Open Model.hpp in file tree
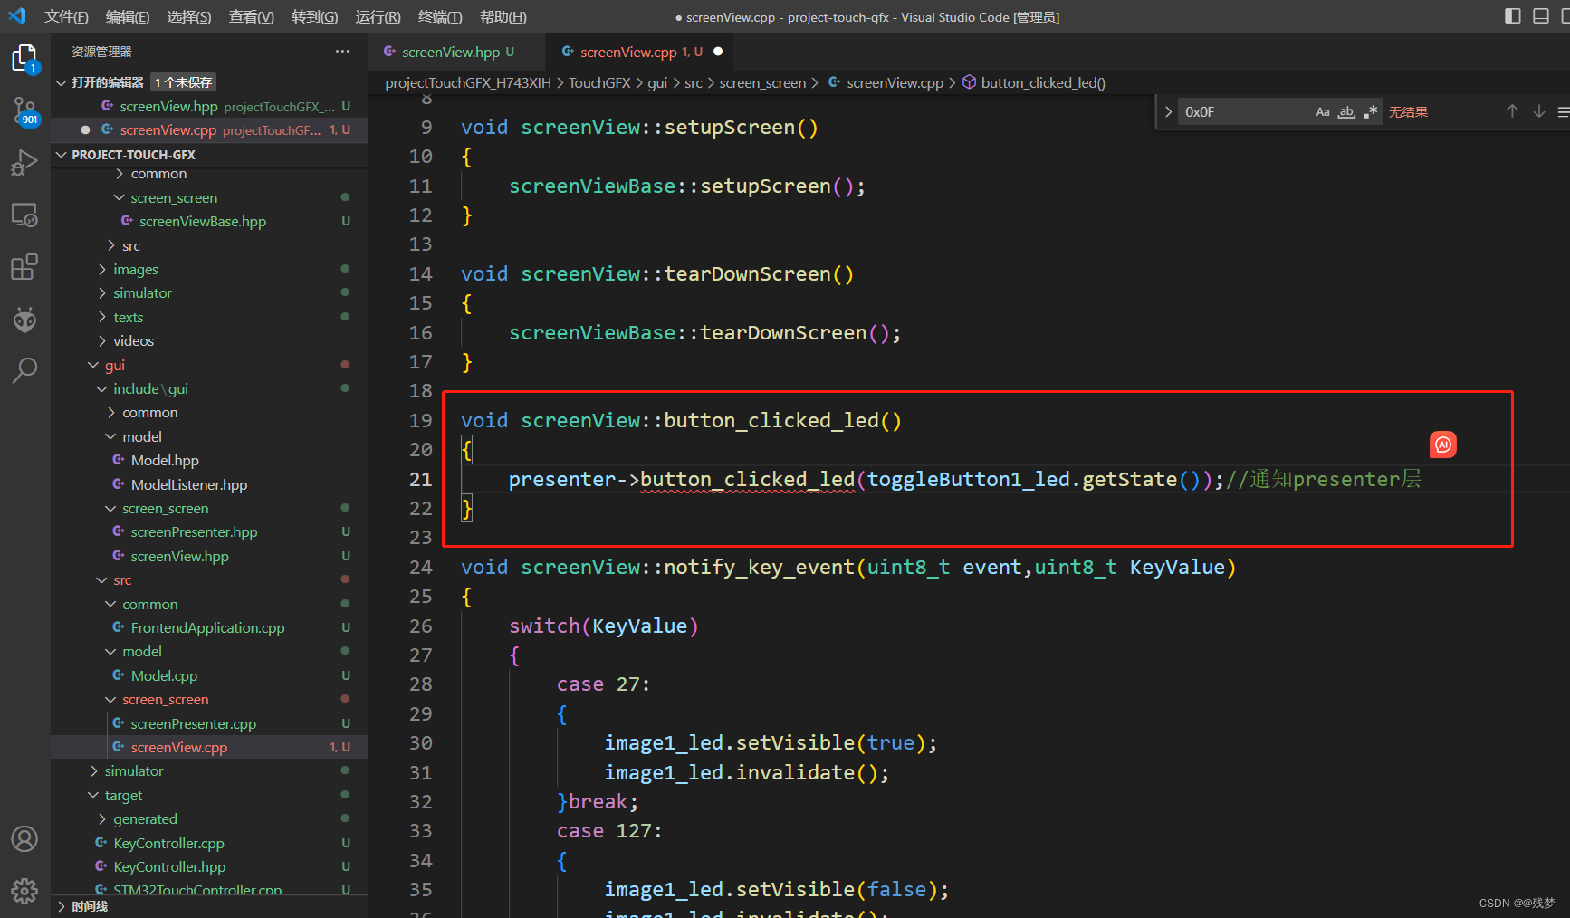The image size is (1570, 918). point(165,460)
